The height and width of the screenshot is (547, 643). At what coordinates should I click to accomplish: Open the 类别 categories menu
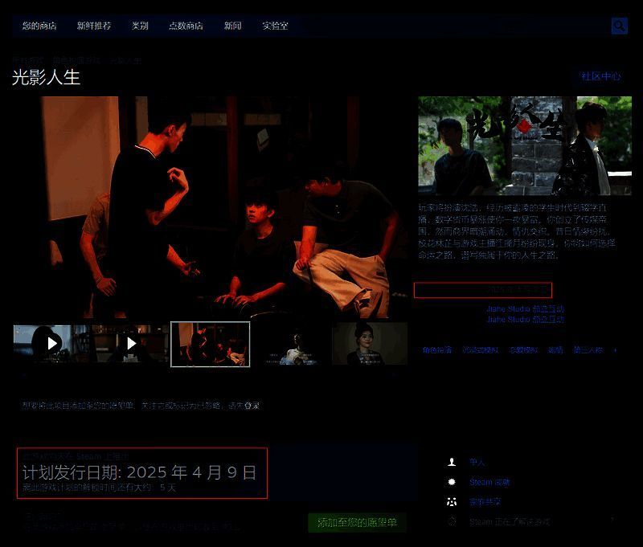[x=140, y=26]
